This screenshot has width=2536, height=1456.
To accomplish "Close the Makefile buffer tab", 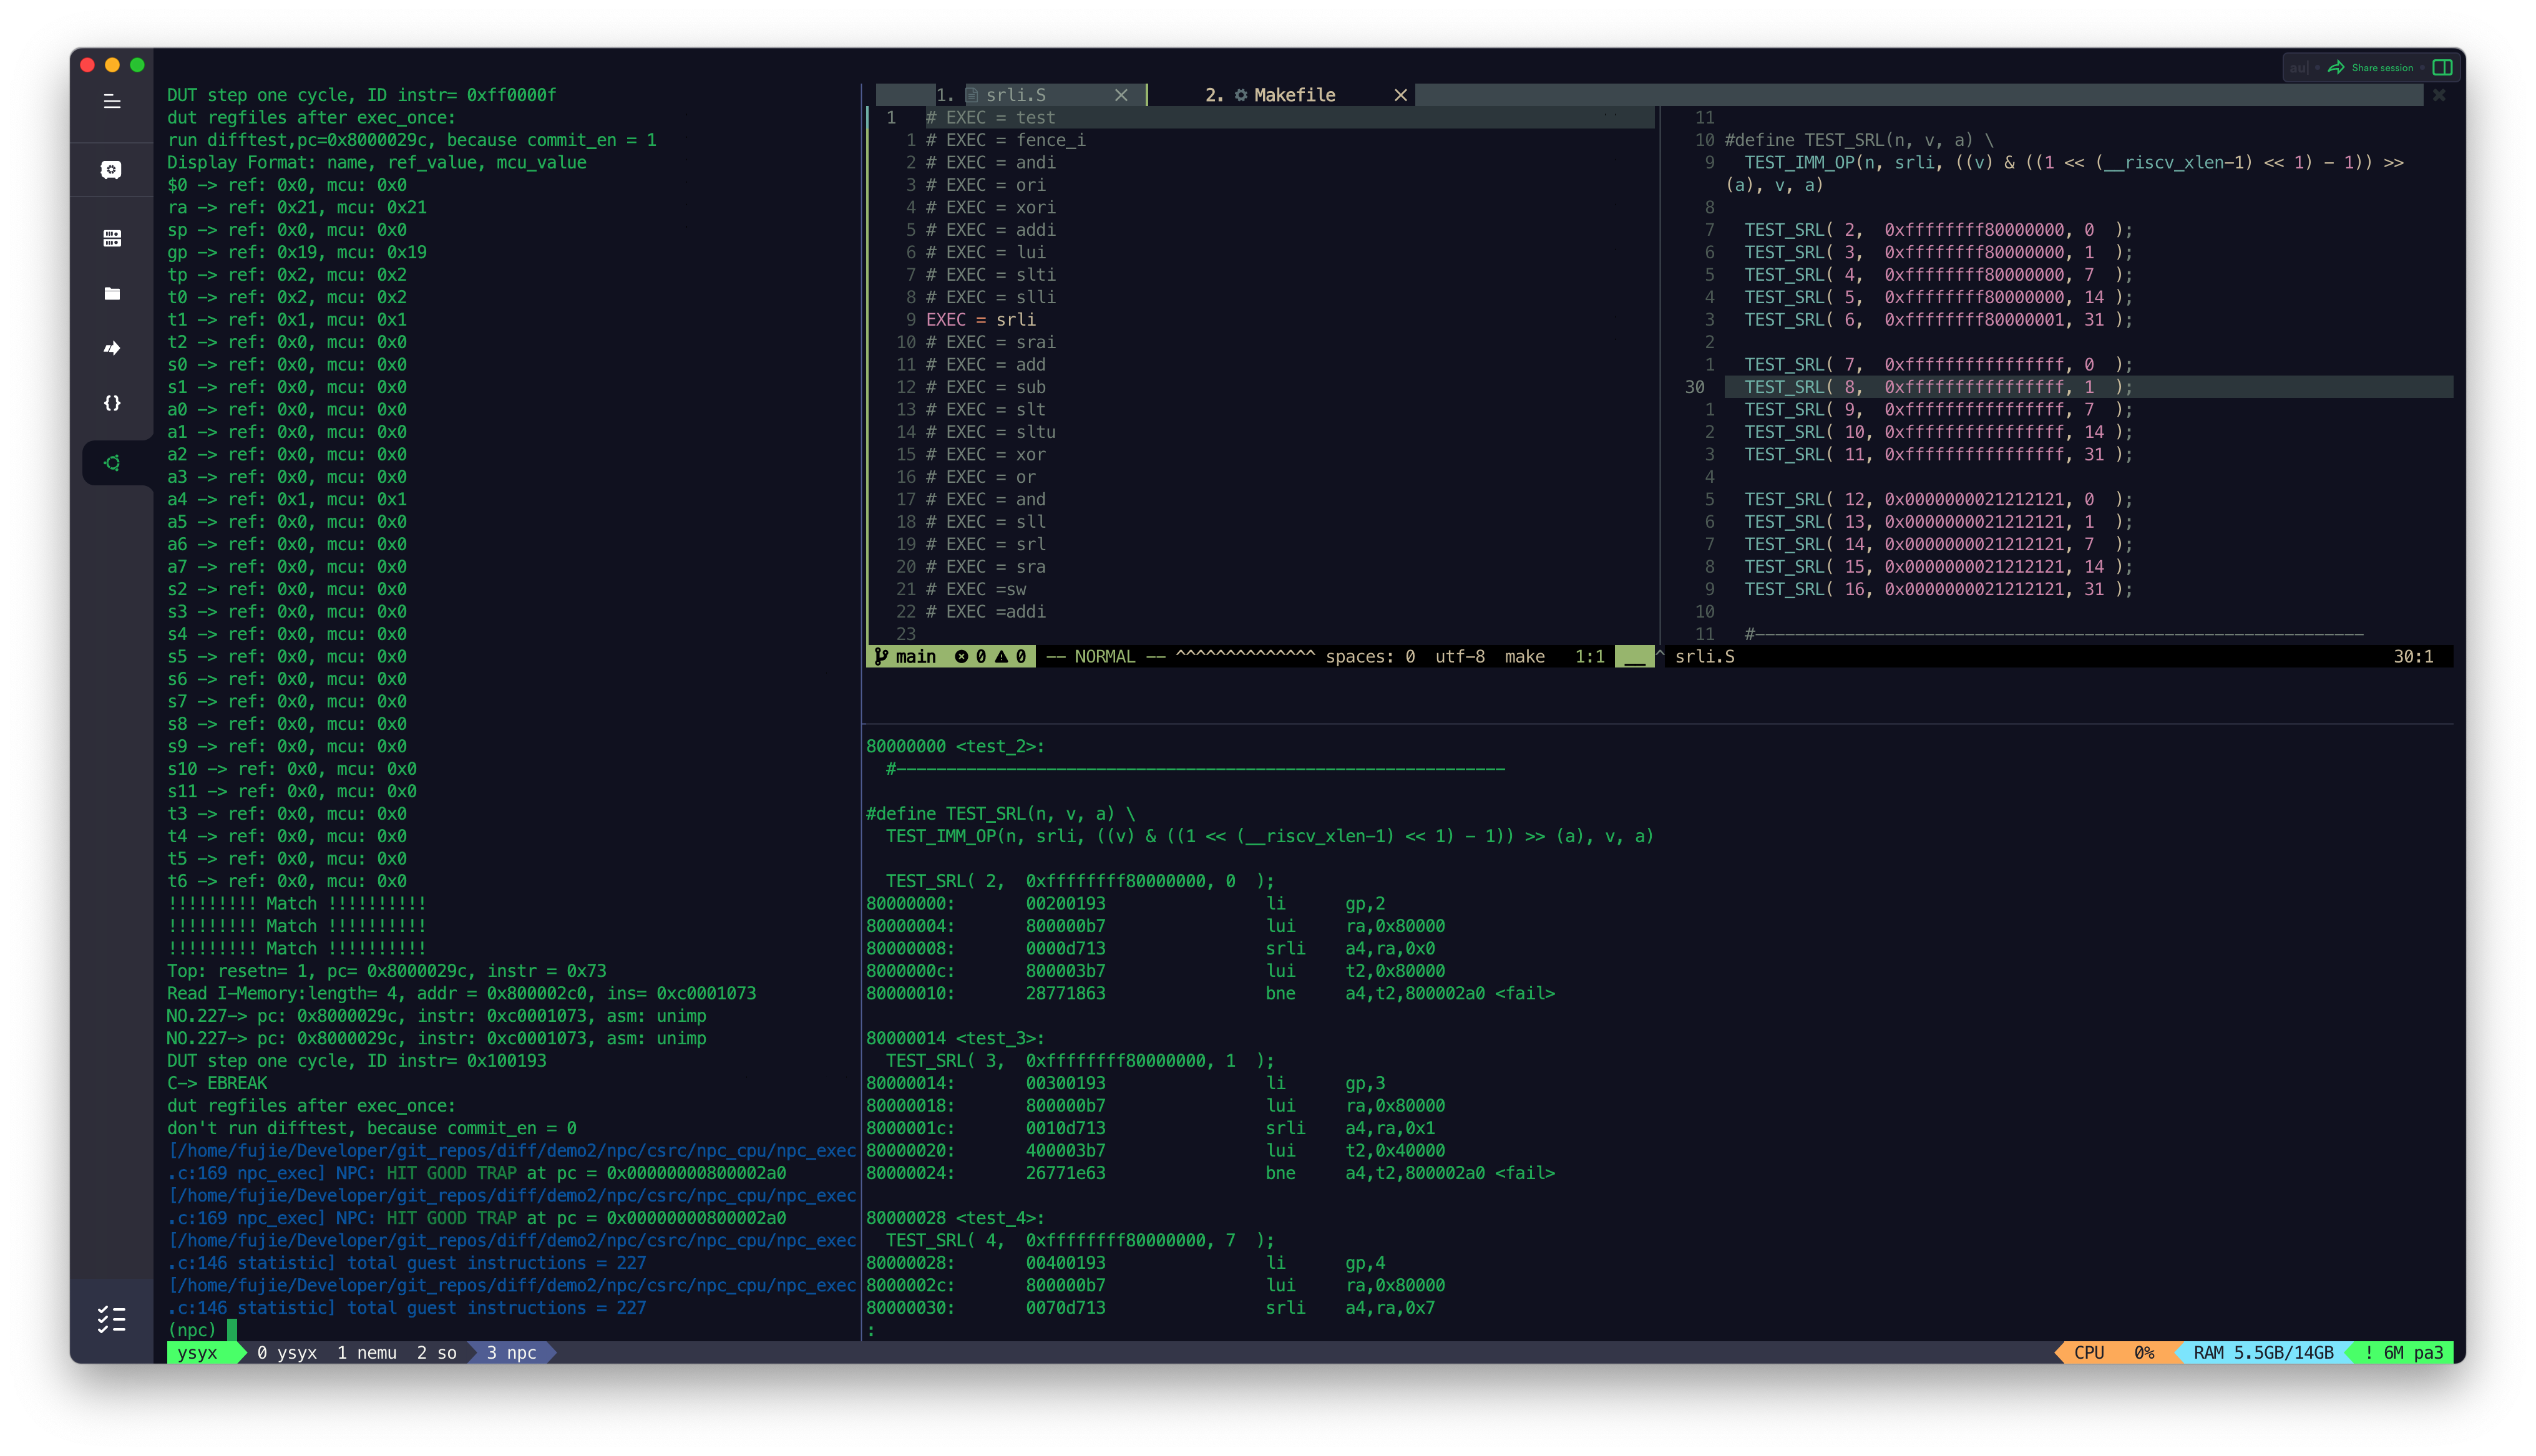I will click(1400, 95).
